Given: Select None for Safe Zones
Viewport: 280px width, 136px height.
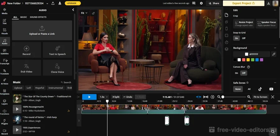Looking at the screenshot, I should coord(238,89).
